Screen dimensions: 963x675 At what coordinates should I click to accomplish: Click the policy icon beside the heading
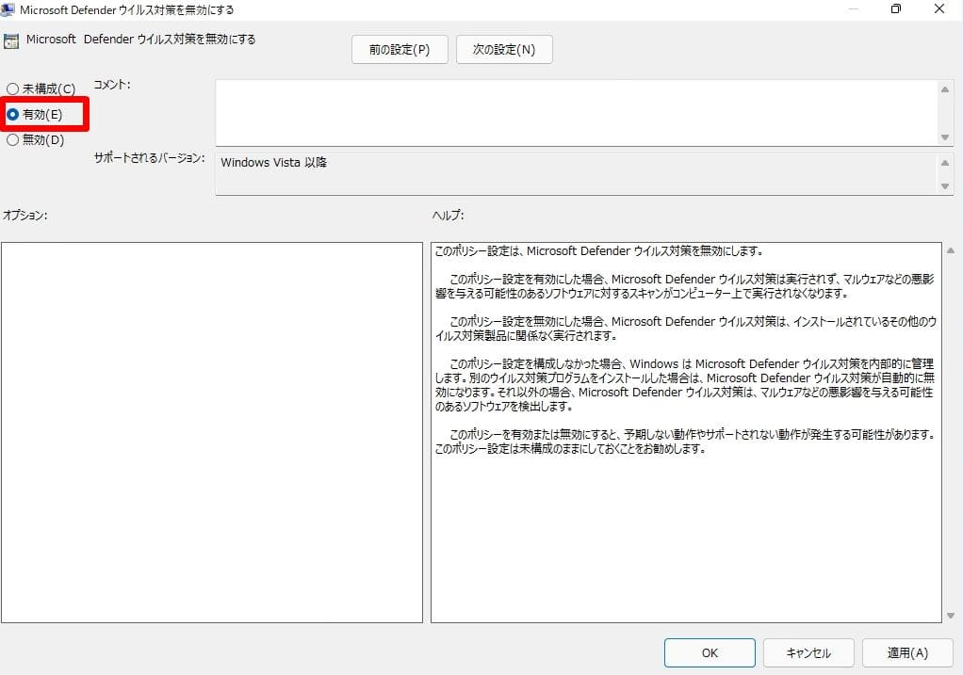[x=11, y=41]
